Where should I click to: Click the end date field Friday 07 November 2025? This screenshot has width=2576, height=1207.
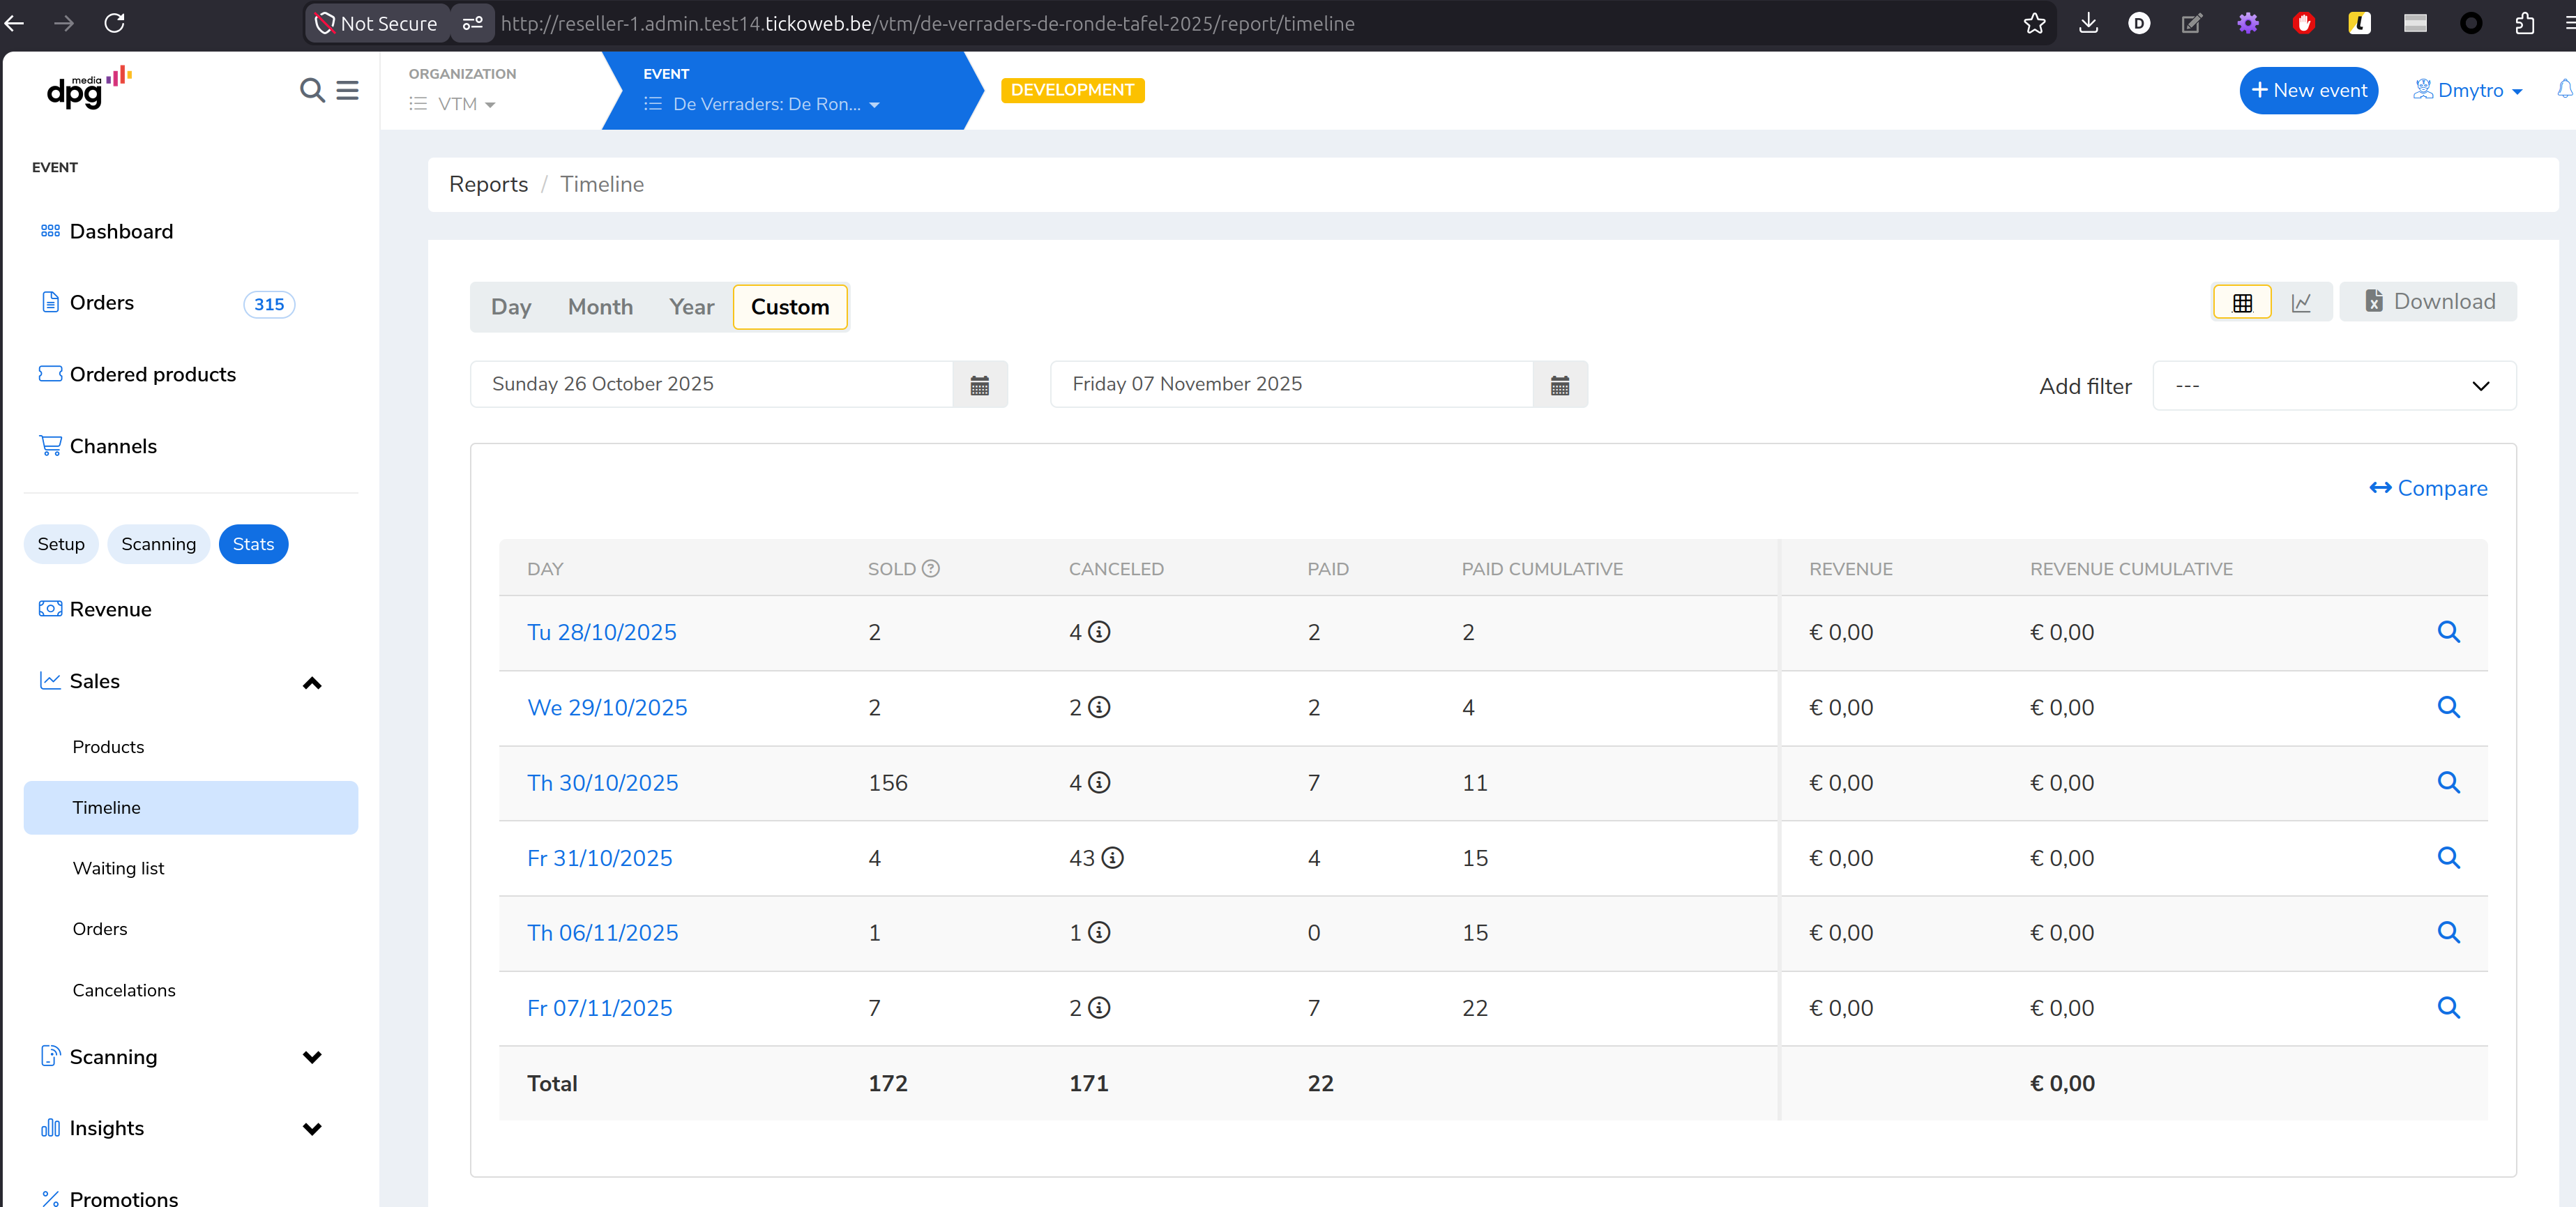[1291, 385]
